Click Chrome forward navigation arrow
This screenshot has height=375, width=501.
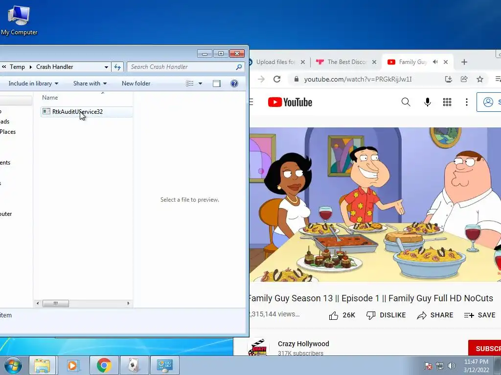click(x=261, y=79)
